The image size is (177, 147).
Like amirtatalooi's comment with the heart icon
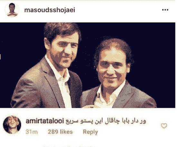164,125
